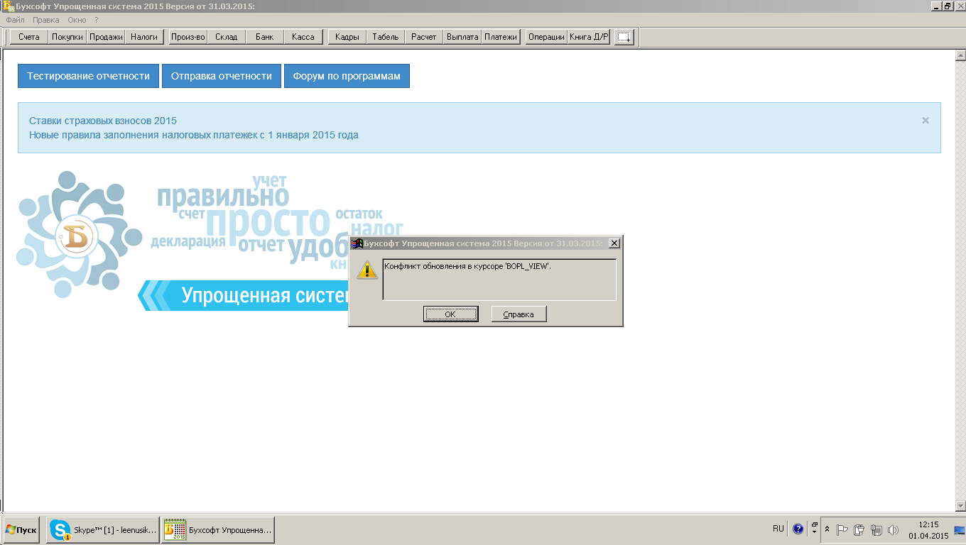Show hidden tray icons chevron
The image size is (966, 545).
point(827,529)
